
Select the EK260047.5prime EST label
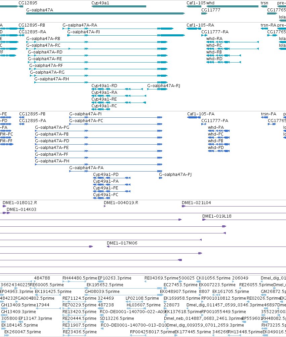pos(23,332)
